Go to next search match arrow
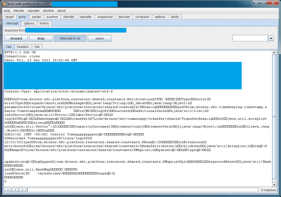The width and height of the screenshot is (281, 197). [x=22, y=190]
